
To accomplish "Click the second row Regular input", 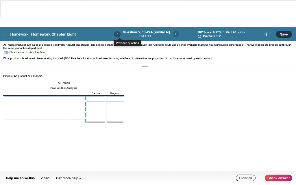I will (x=115, y=103).
